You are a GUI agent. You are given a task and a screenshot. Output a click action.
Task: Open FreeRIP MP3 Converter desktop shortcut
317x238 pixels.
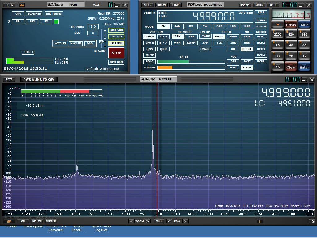[x=56, y=228]
